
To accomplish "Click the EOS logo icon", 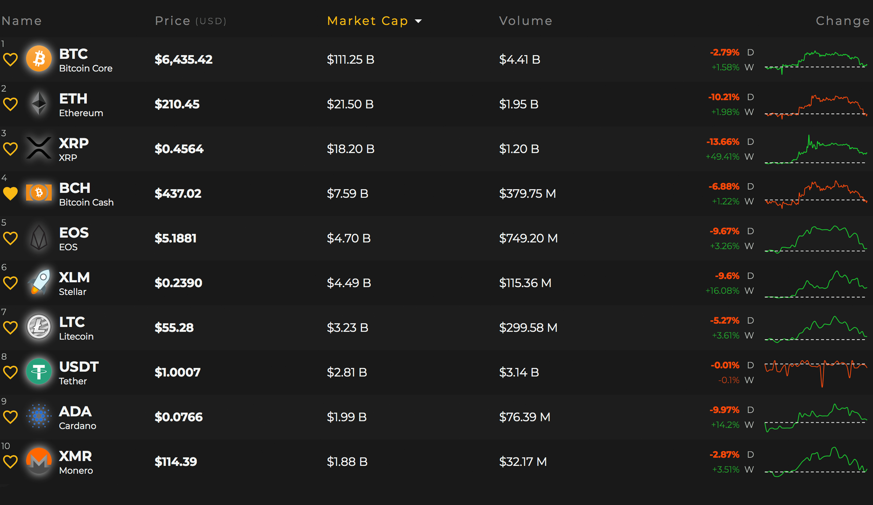I will tap(39, 237).
